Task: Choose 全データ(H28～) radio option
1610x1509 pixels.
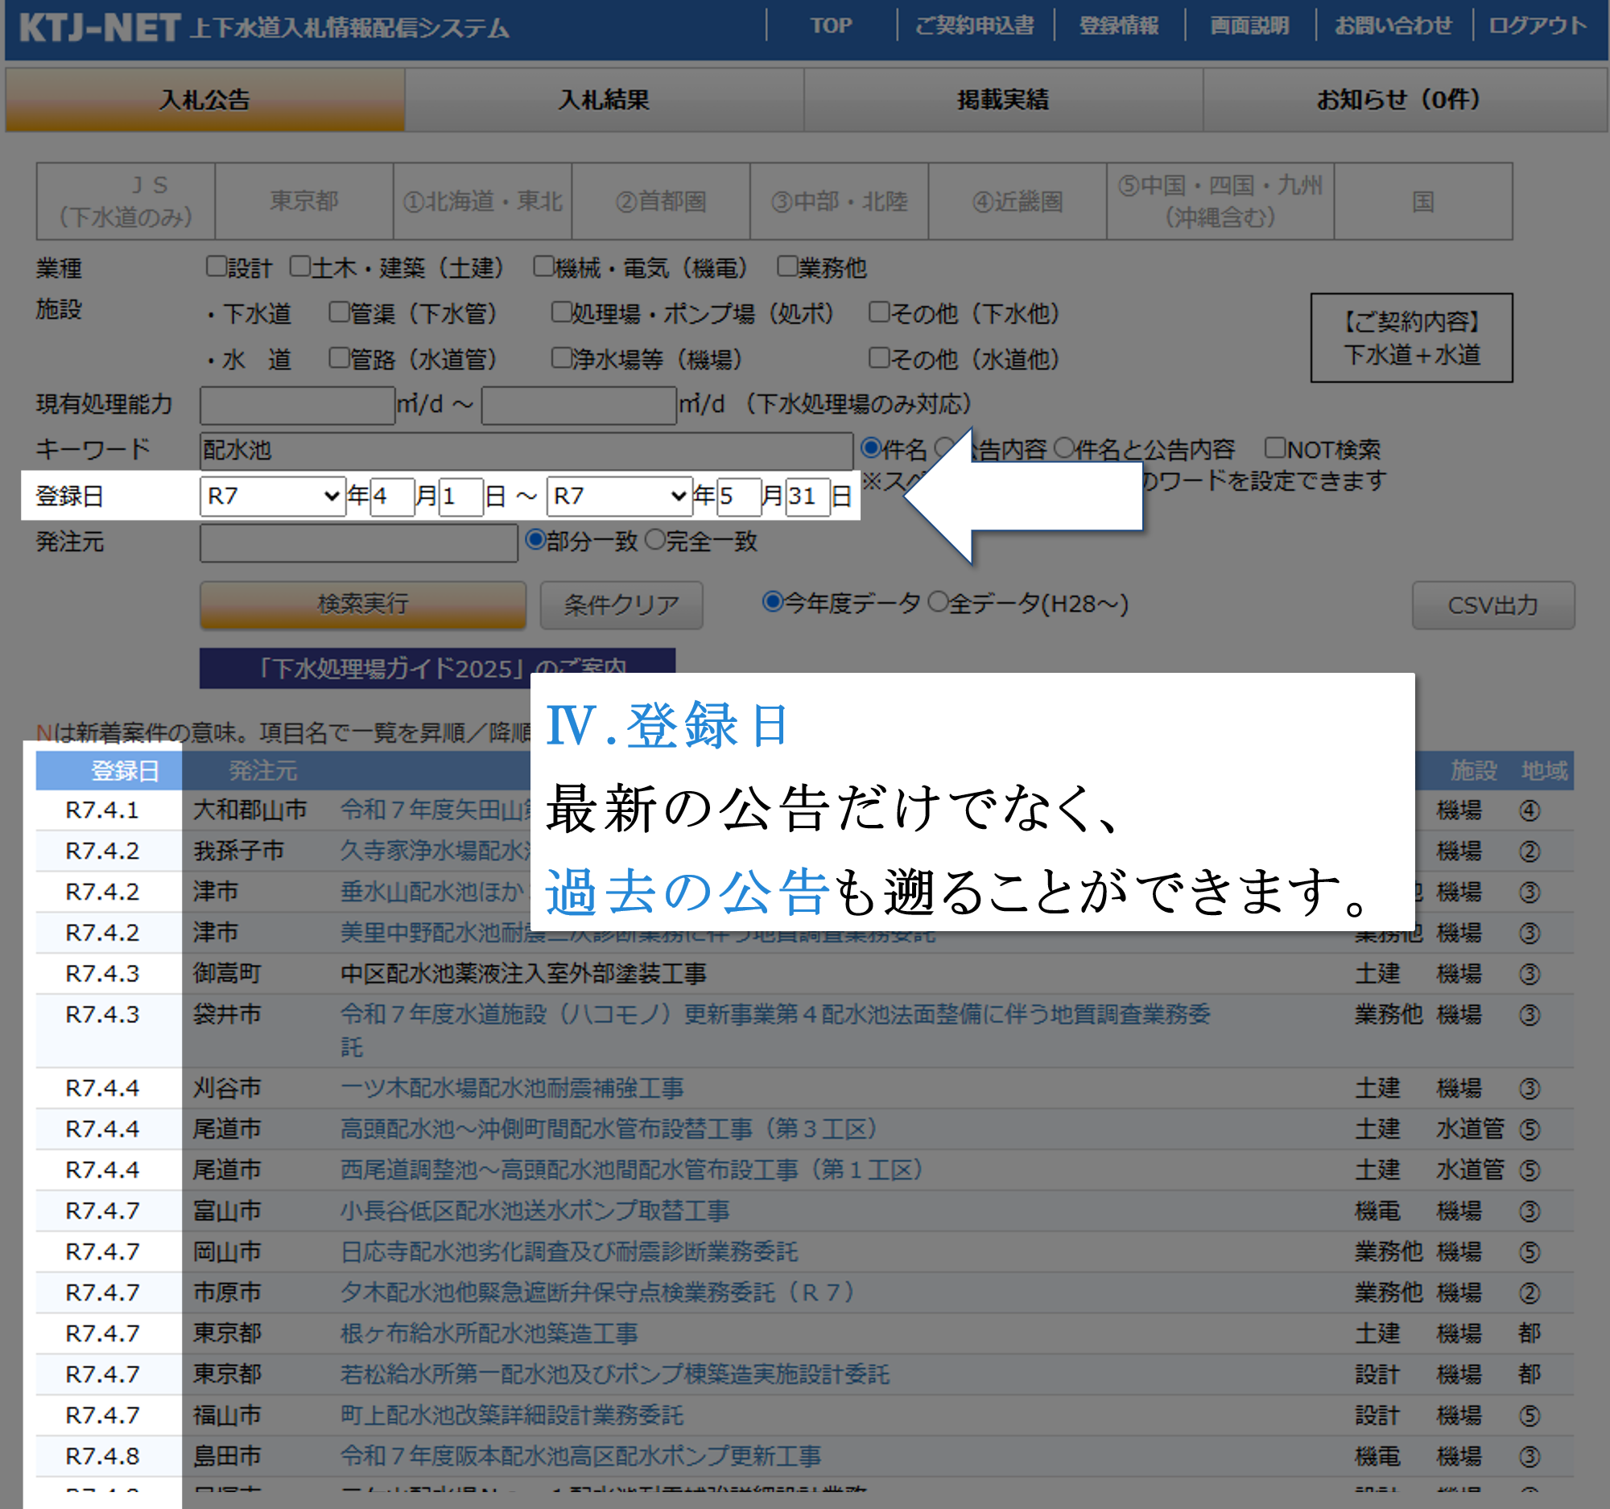Action: (x=938, y=602)
